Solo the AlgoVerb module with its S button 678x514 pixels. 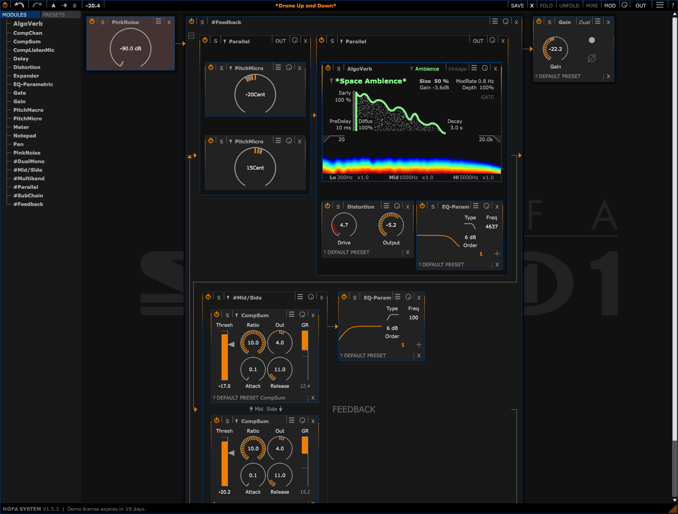tap(338, 68)
